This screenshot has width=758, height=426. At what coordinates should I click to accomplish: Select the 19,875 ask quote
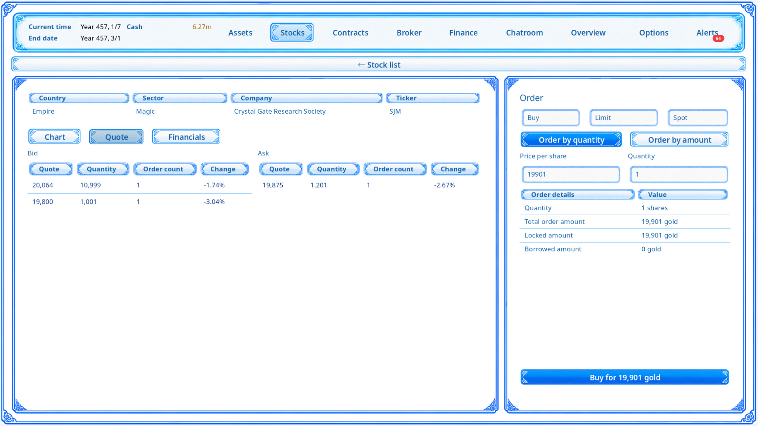(x=273, y=185)
